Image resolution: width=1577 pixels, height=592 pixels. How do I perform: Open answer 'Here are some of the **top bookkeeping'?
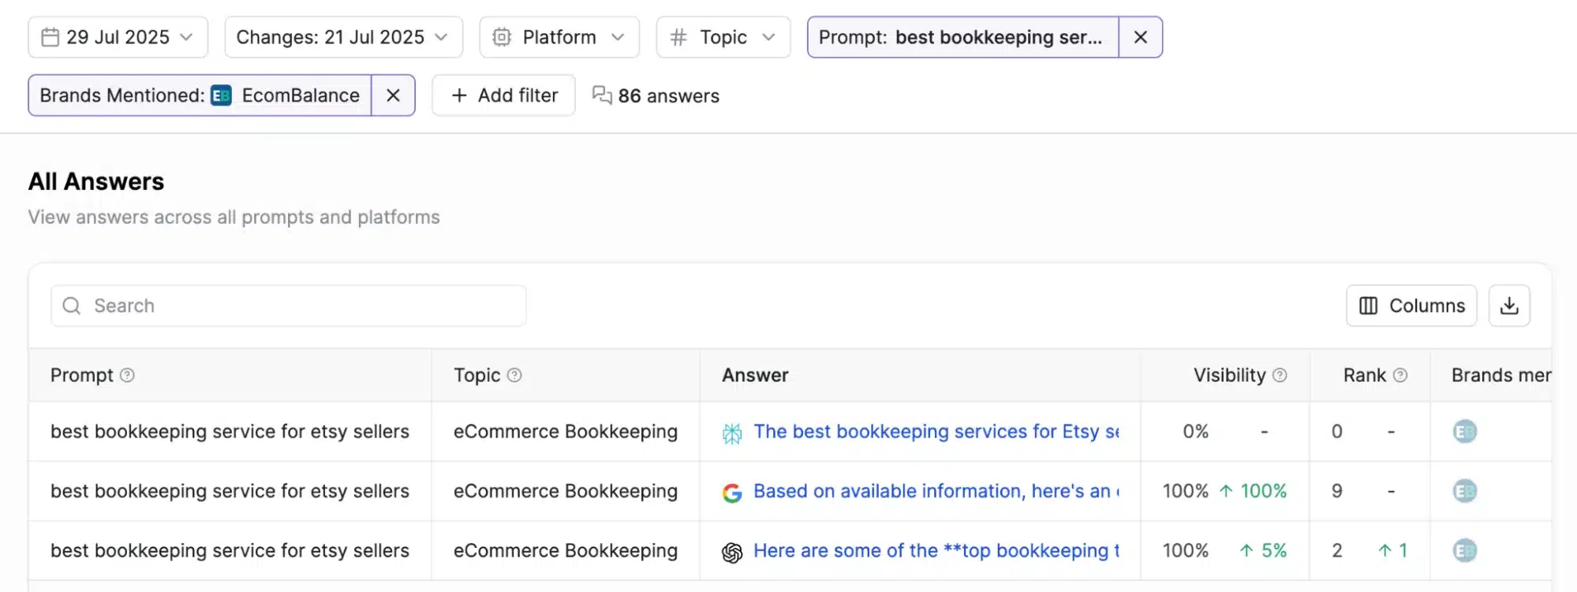click(936, 551)
